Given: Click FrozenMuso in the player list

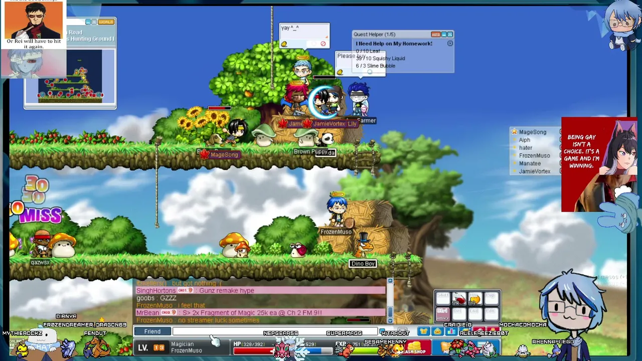Looking at the screenshot, I should point(534,155).
